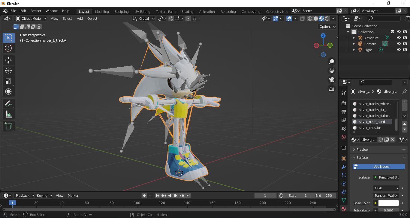Click the Use Nodes button
The width and height of the screenshot is (410, 218).
pyautogui.click(x=378, y=167)
